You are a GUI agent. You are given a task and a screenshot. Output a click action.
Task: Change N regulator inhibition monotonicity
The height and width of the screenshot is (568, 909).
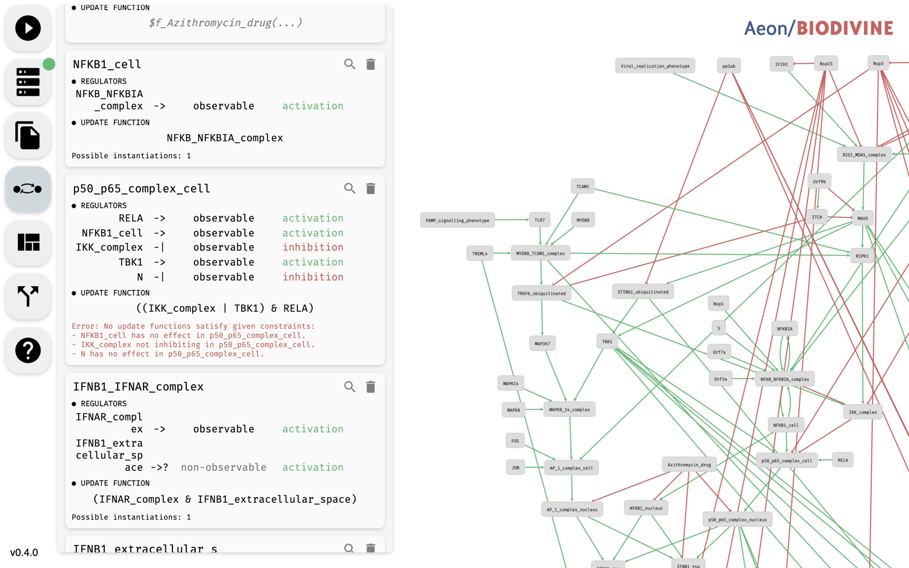[x=313, y=277]
